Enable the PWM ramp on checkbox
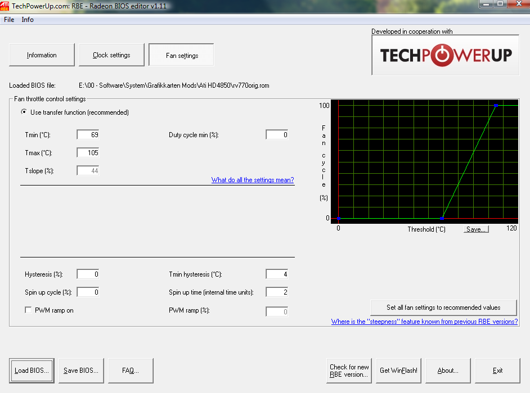Image resolution: width=530 pixels, height=393 pixels. tap(28, 310)
